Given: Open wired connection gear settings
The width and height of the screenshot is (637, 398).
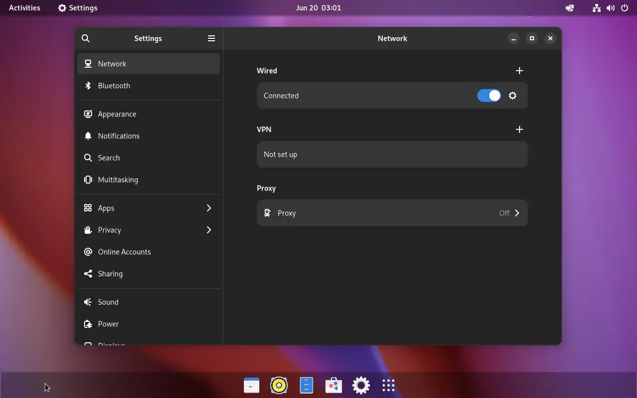Looking at the screenshot, I should tap(513, 96).
